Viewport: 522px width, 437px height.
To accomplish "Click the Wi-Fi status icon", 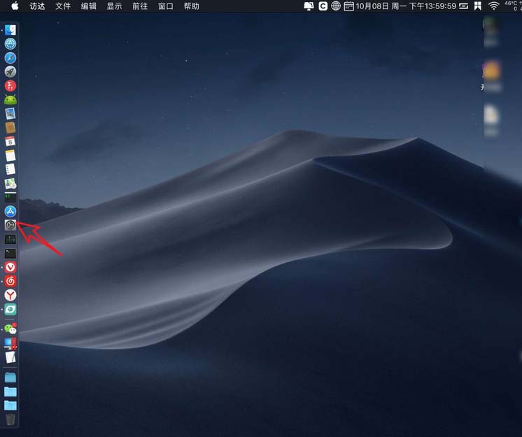I will [x=494, y=6].
